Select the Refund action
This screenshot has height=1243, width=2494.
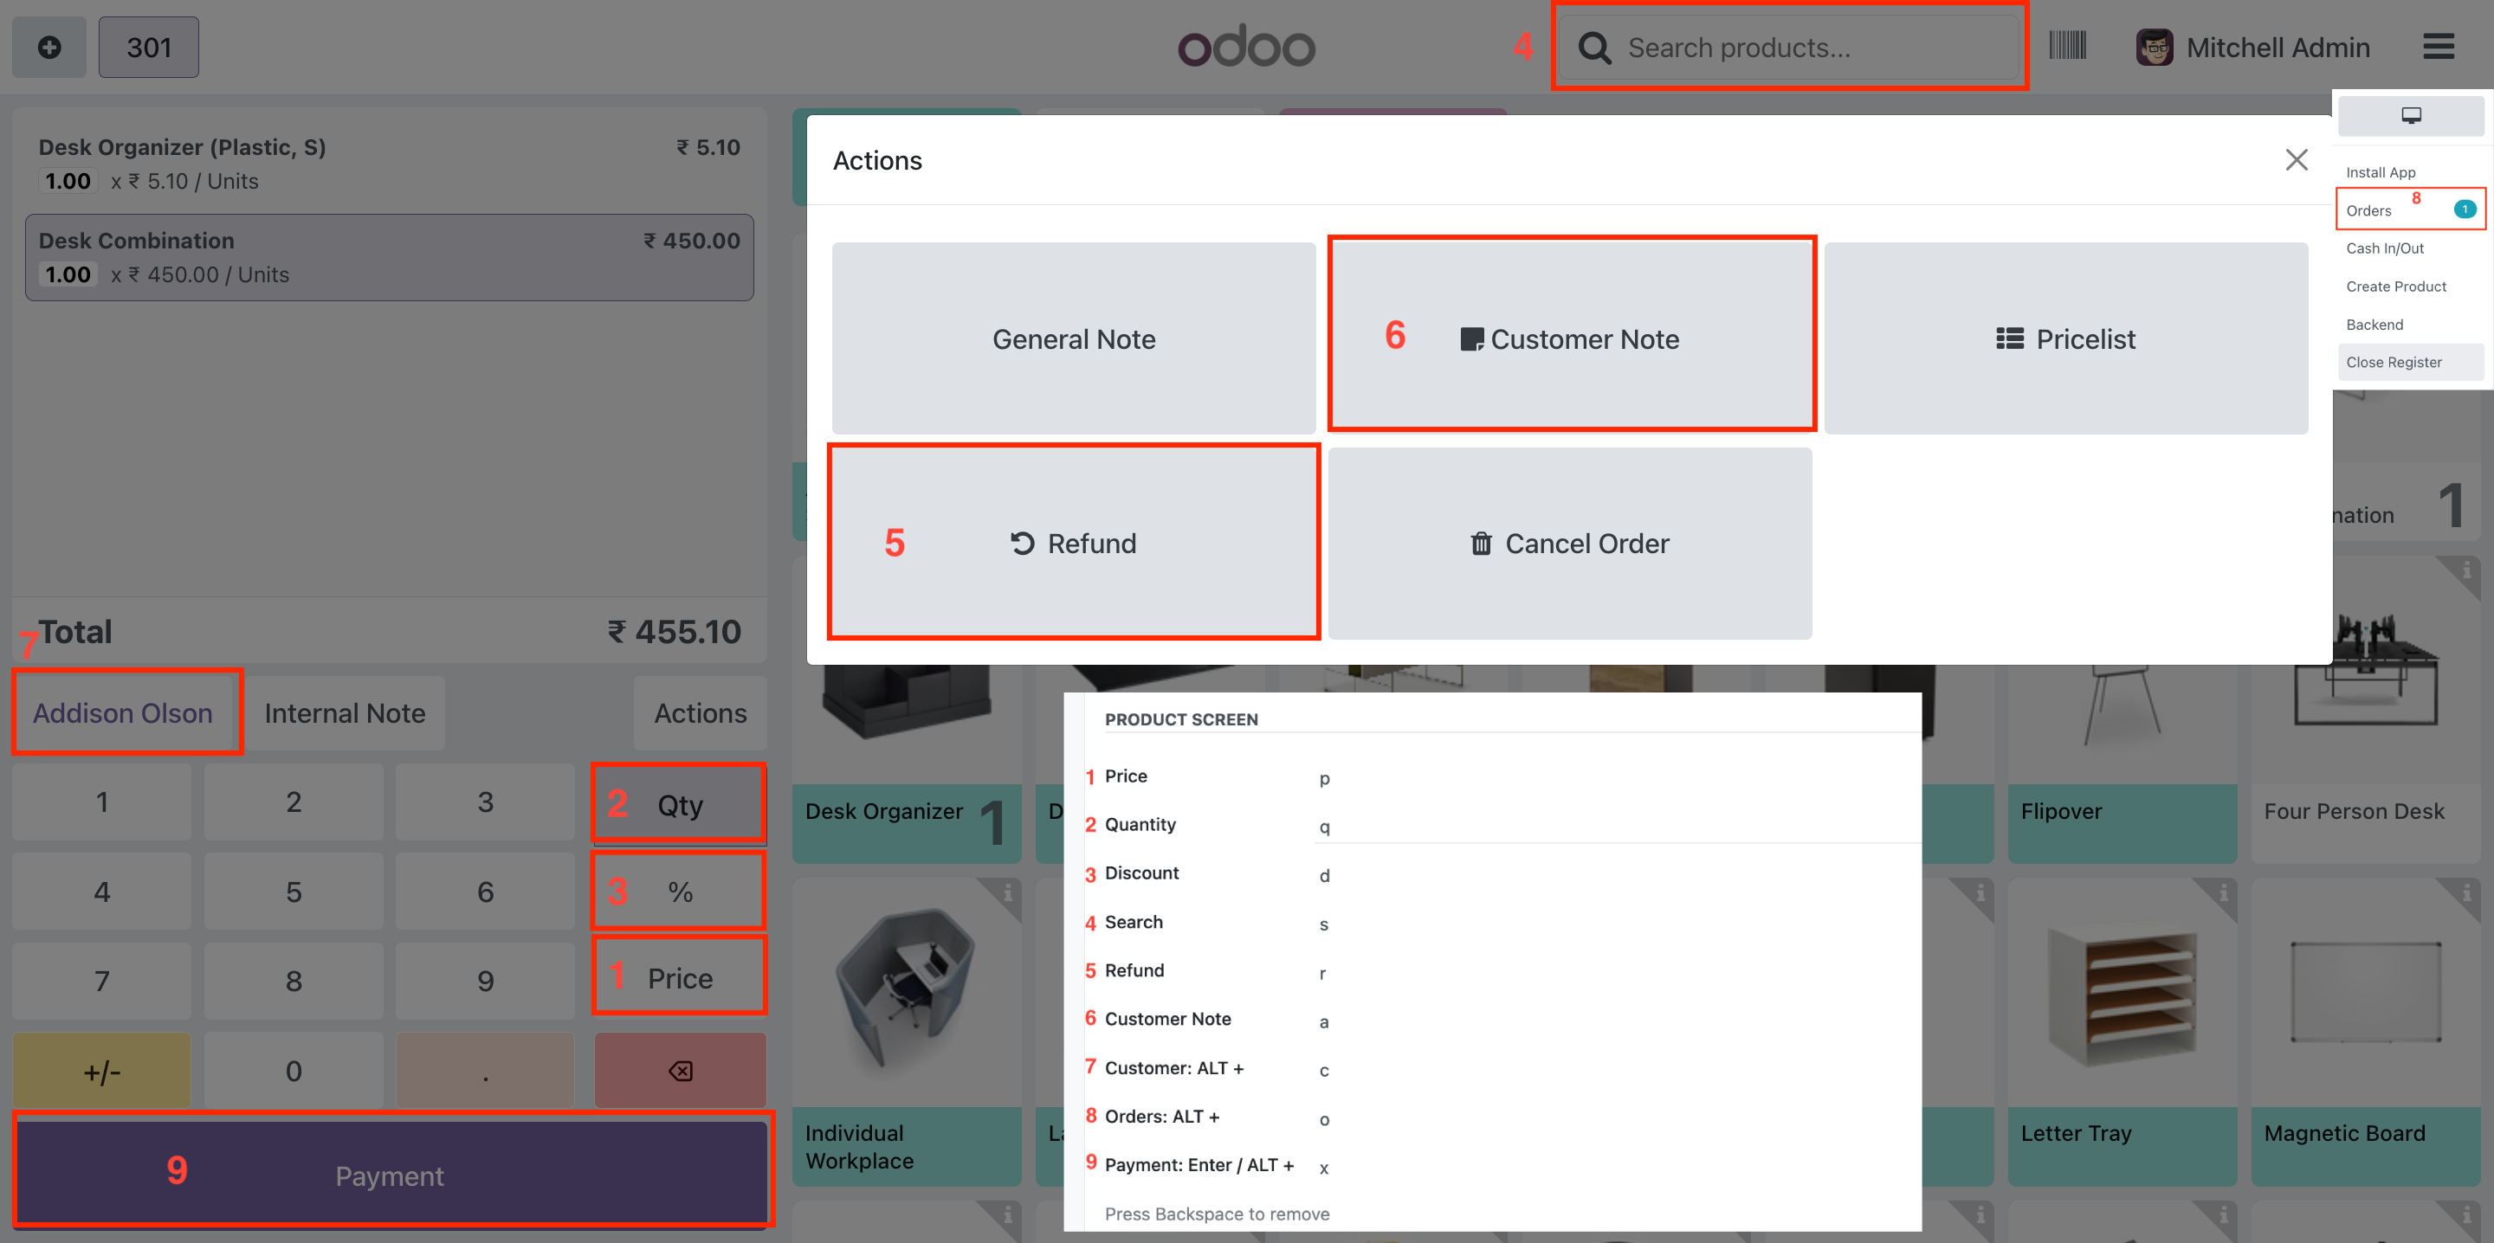(x=1074, y=543)
